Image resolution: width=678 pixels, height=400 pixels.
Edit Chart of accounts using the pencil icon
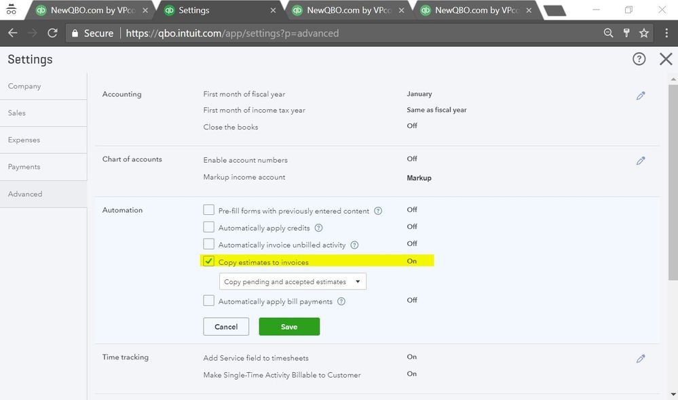[641, 160]
